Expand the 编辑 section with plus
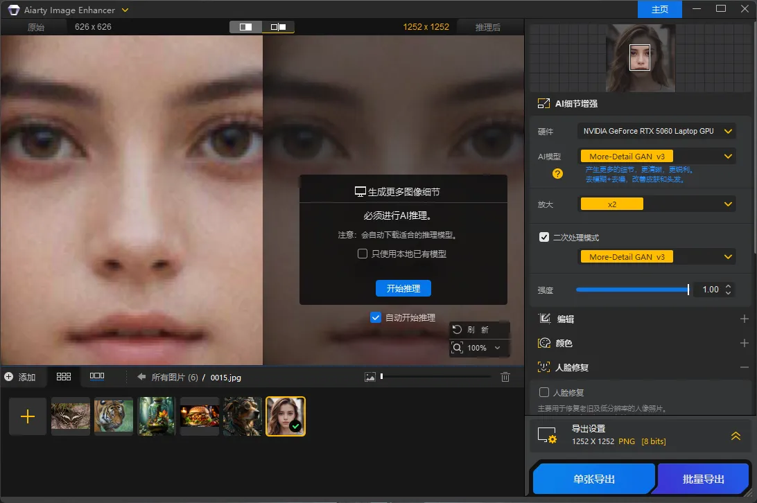The width and height of the screenshot is (757, 503). click(x=744, y=319)
